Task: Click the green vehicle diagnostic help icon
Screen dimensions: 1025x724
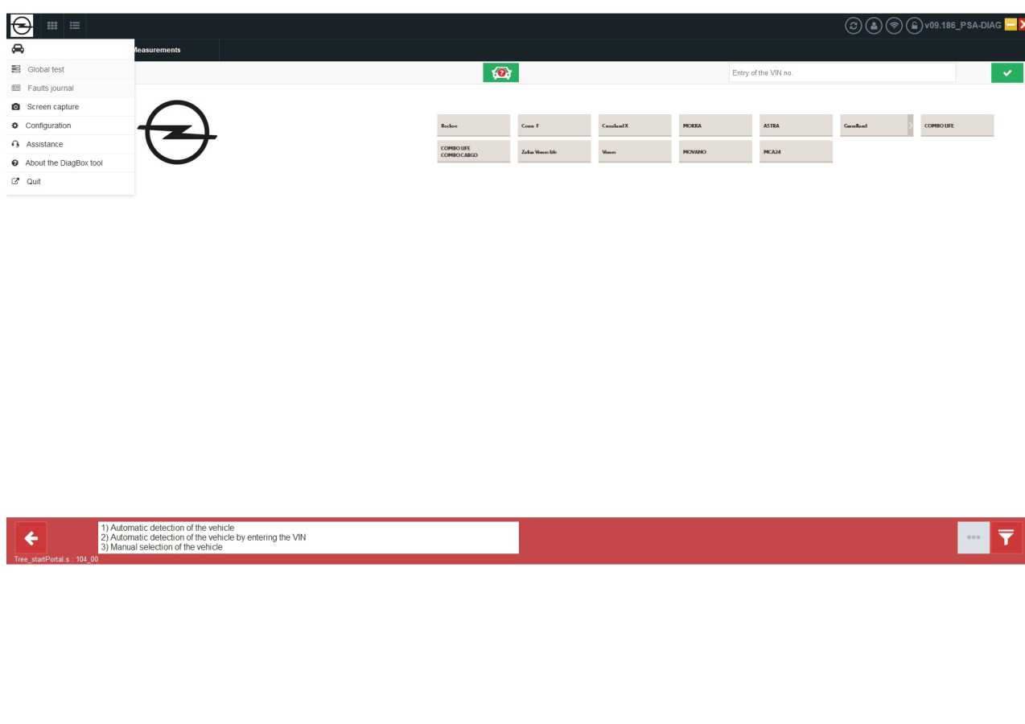Action: pyautogui.click(x=500, y=72)
